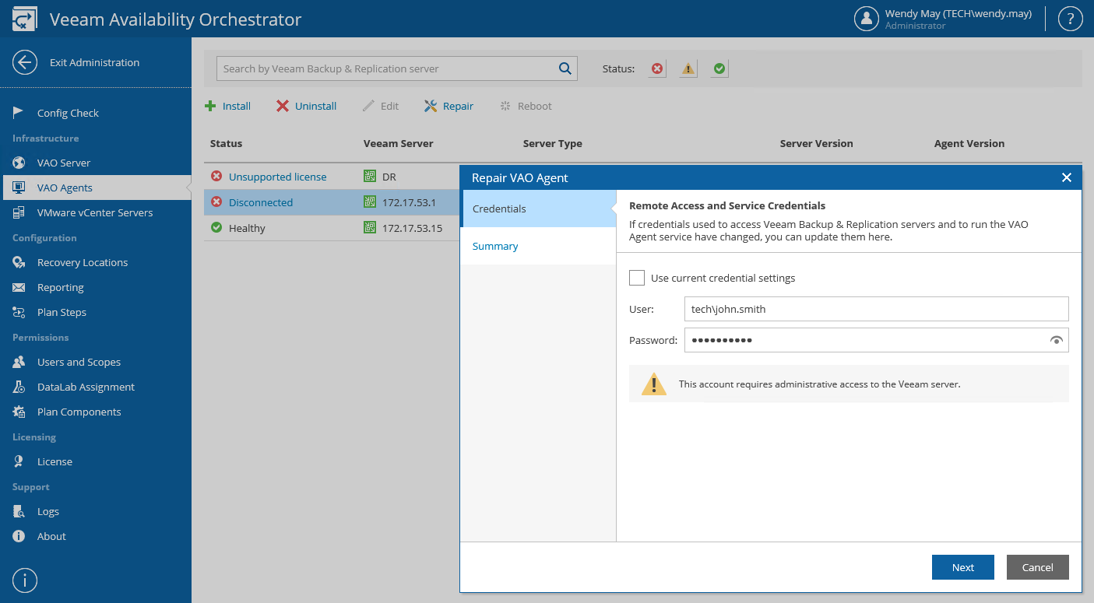
Task: Click the server icon next to 172.17.53.1
Action: tap(370, 202)
